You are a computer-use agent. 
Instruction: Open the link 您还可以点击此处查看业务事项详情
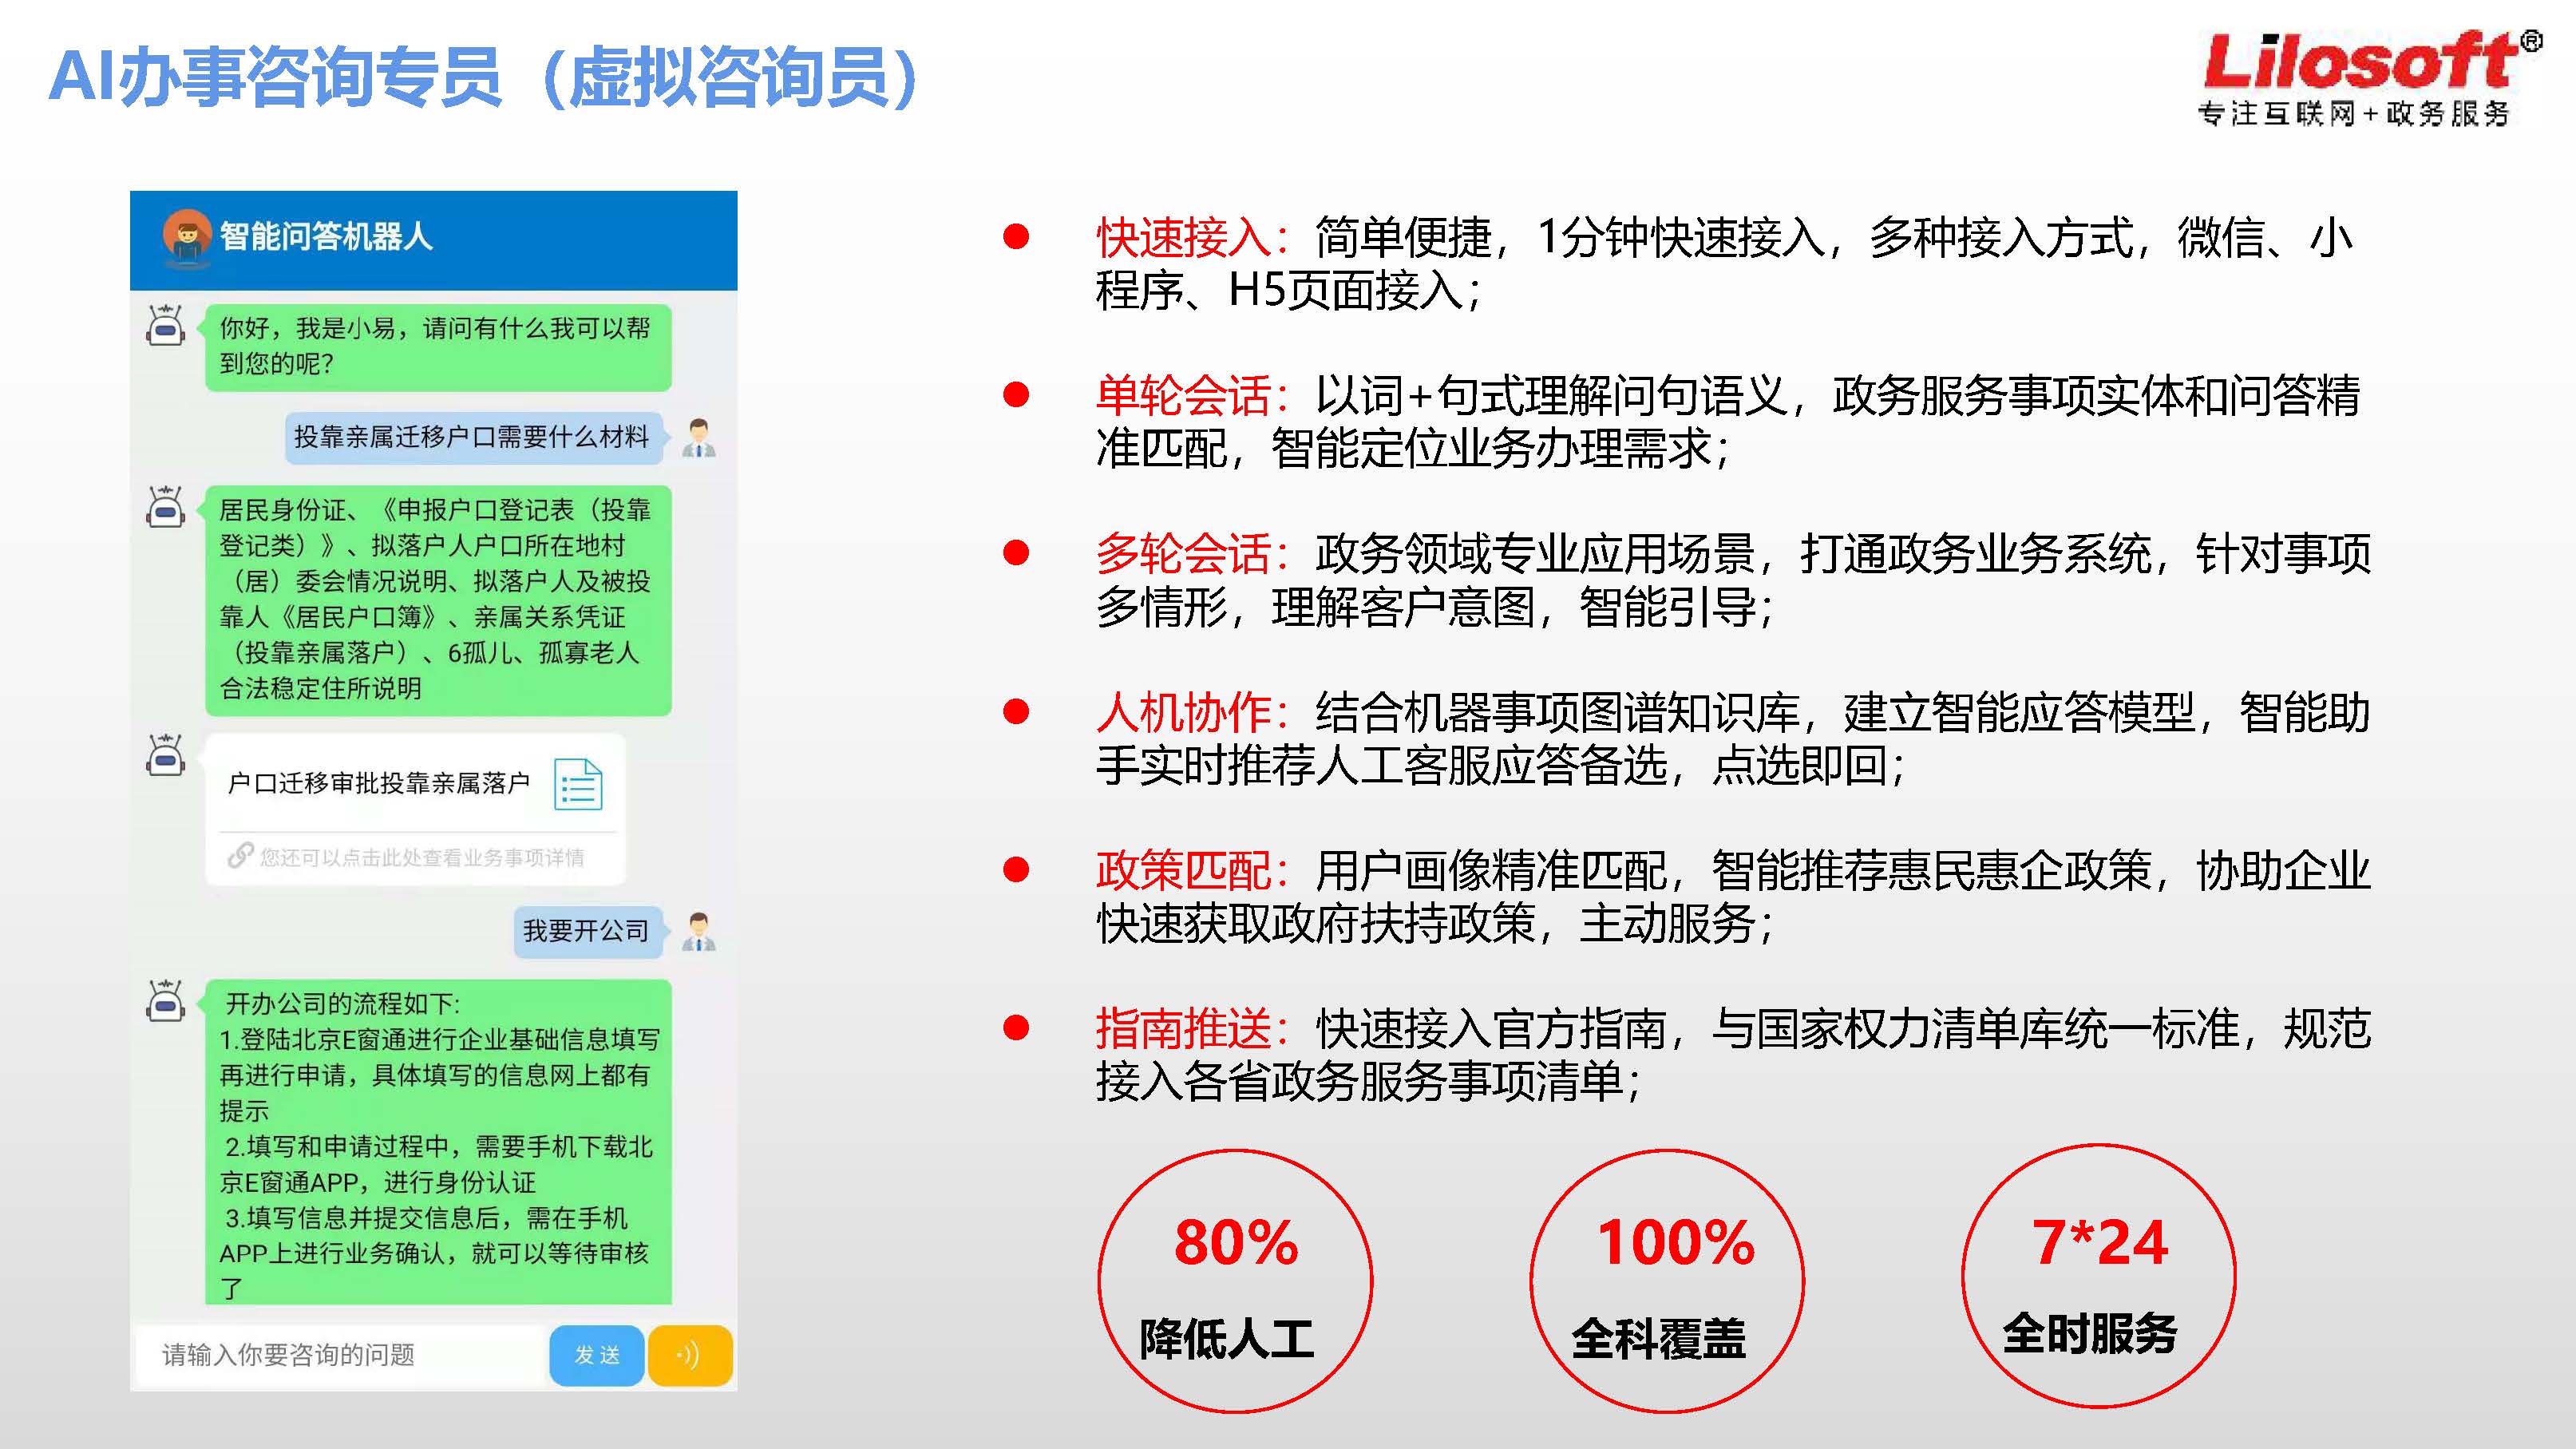click(x=422, y=857)
